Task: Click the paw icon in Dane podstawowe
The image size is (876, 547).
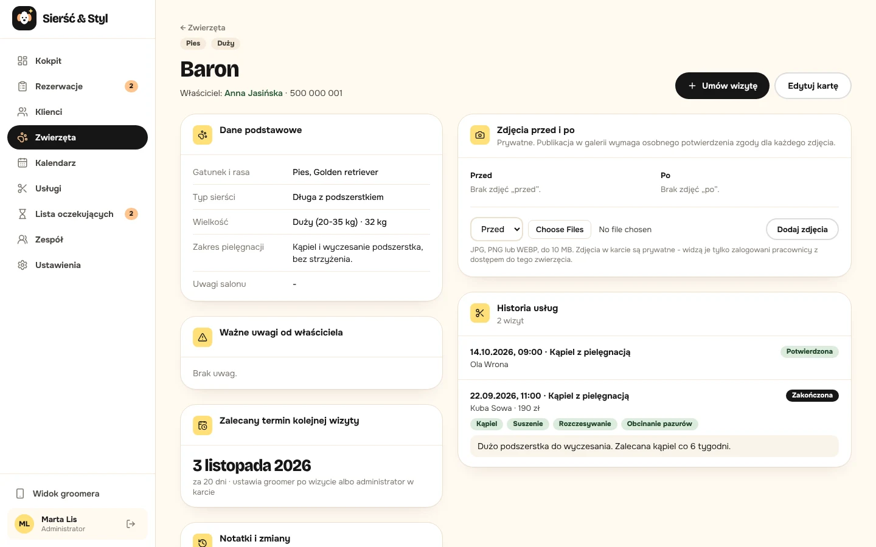Action: tap(203, 135)
